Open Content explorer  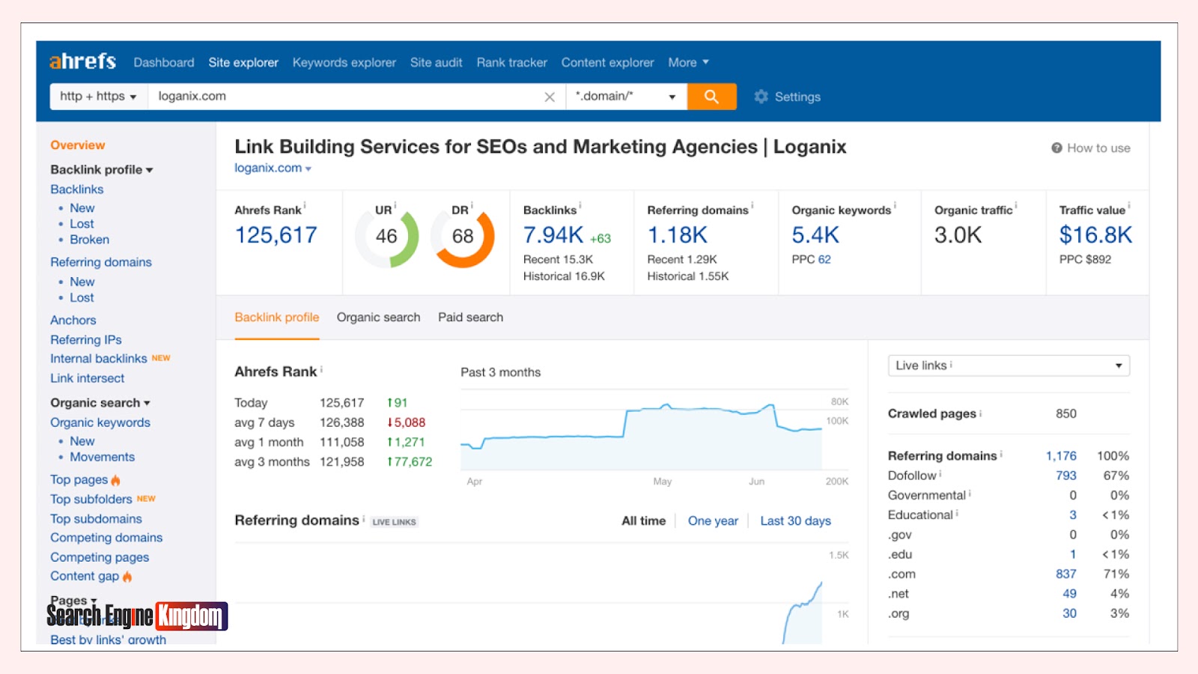coord(608,62)
